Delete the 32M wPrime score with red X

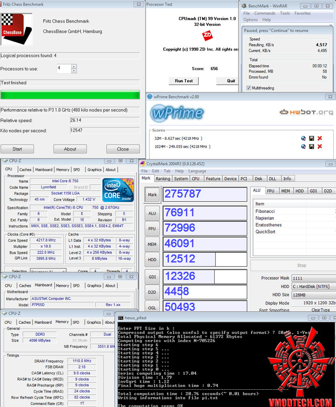[320, 138]
